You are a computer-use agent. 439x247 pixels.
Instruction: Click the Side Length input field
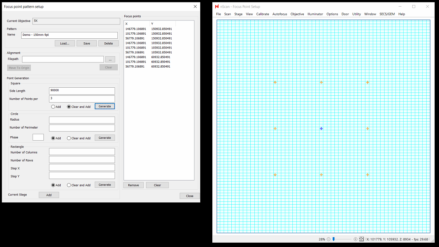(x=82, y=91)
